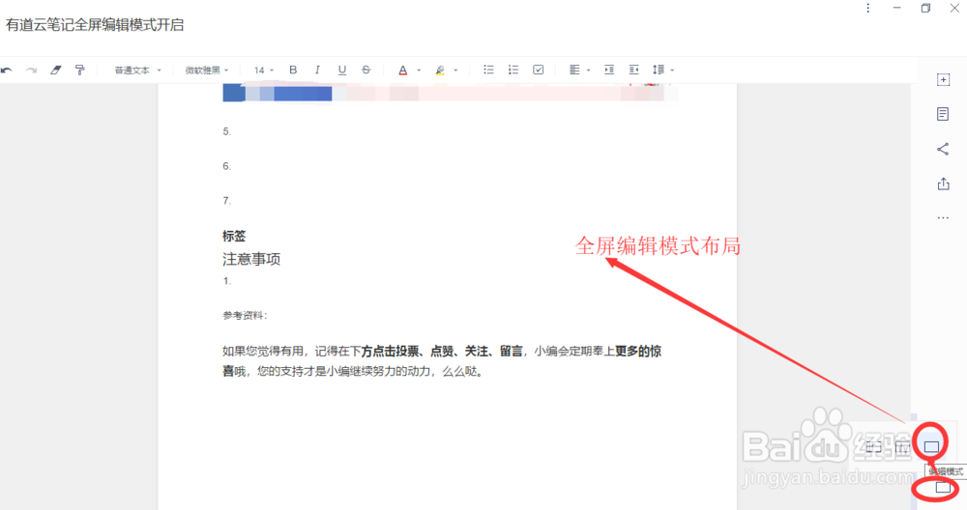Toggle underline formatting
This screenshot has height=510, width=967.
(342, 71)
